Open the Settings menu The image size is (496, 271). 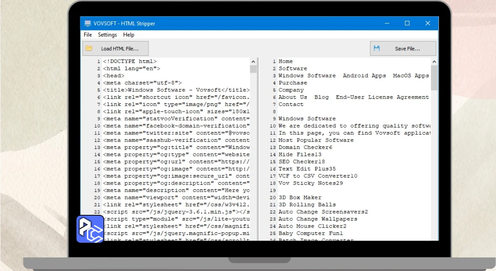pyautogui.click(x=107, y=34)
